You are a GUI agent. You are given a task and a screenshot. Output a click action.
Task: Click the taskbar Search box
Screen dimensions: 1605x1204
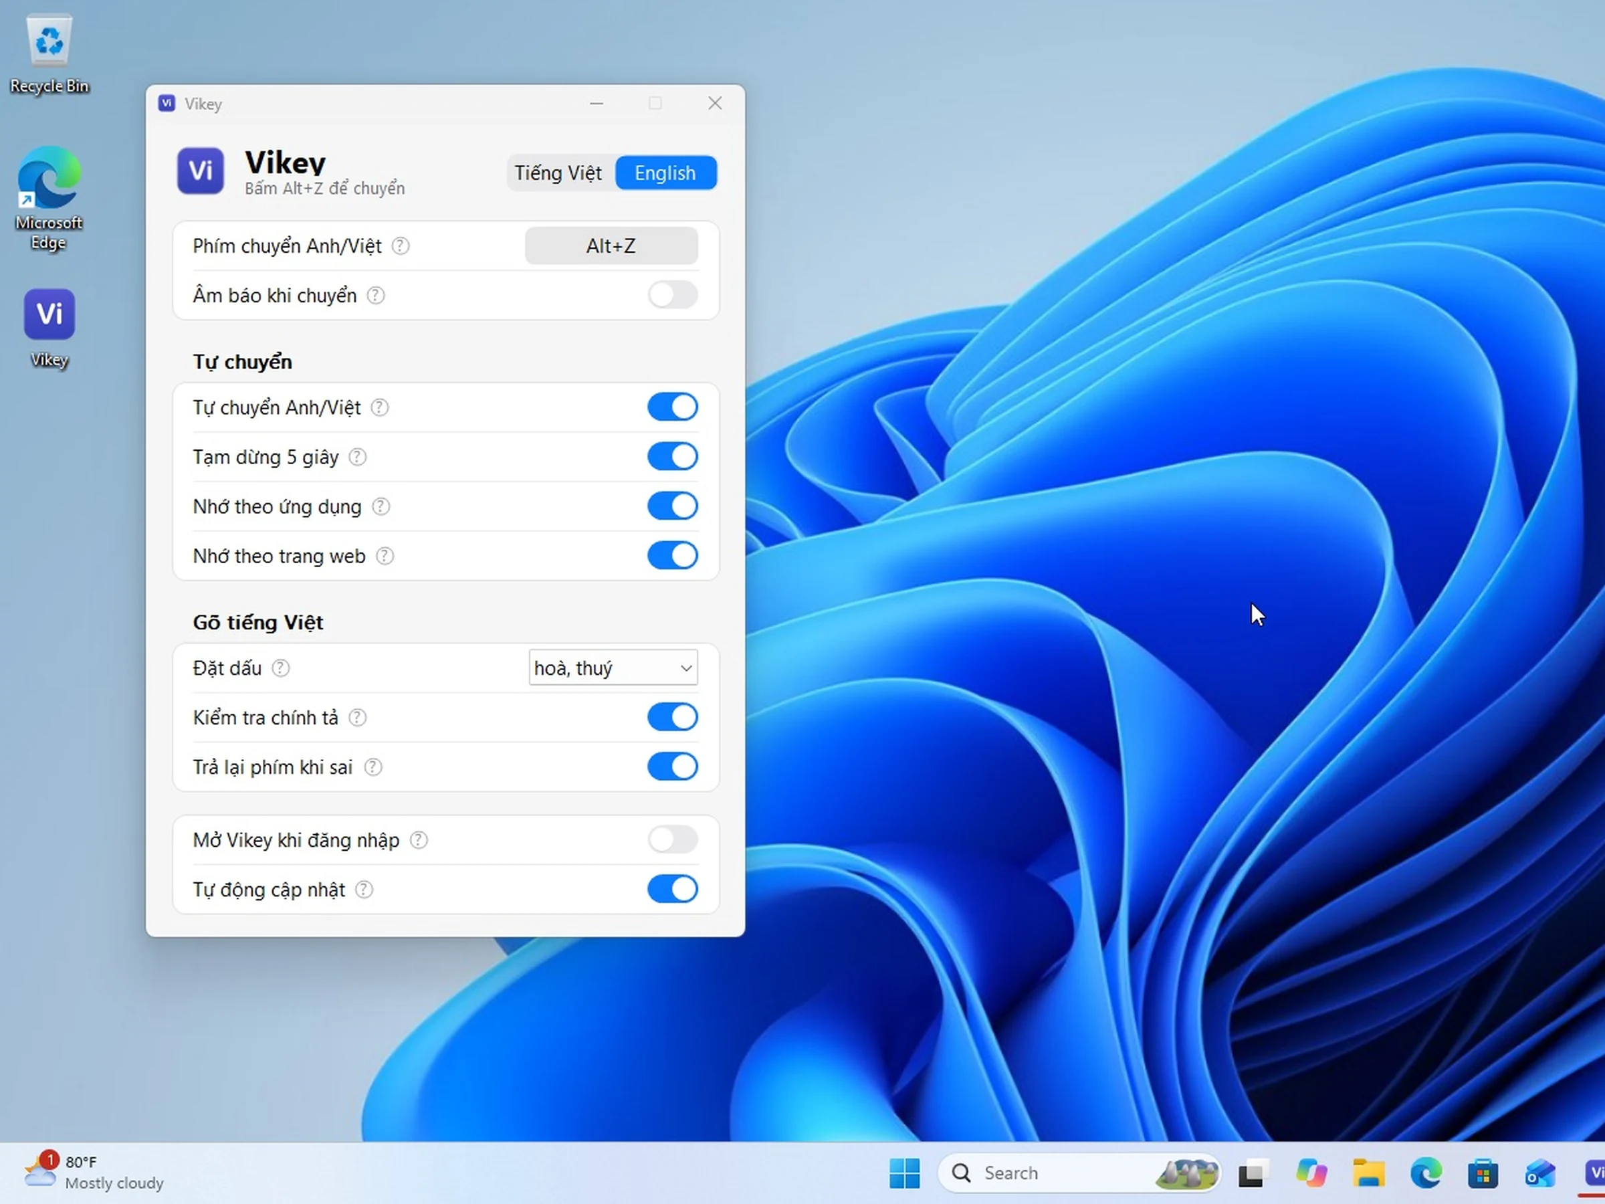1078,1173
